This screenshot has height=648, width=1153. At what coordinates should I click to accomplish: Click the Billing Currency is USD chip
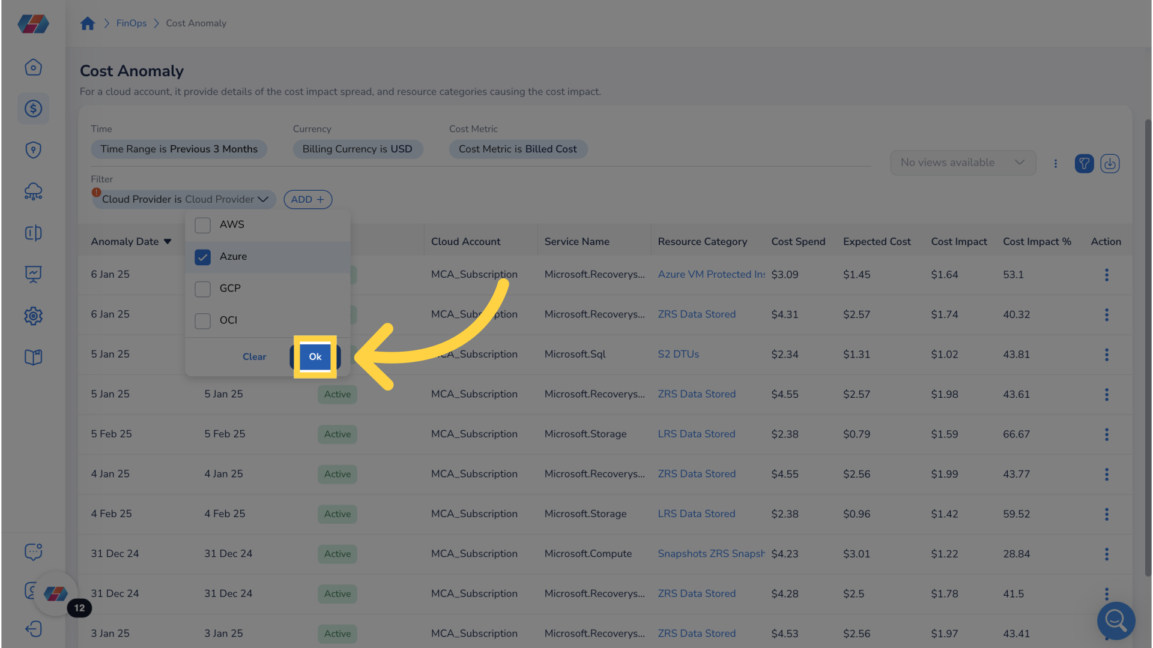pyautogui.click(x=357, y=149)
